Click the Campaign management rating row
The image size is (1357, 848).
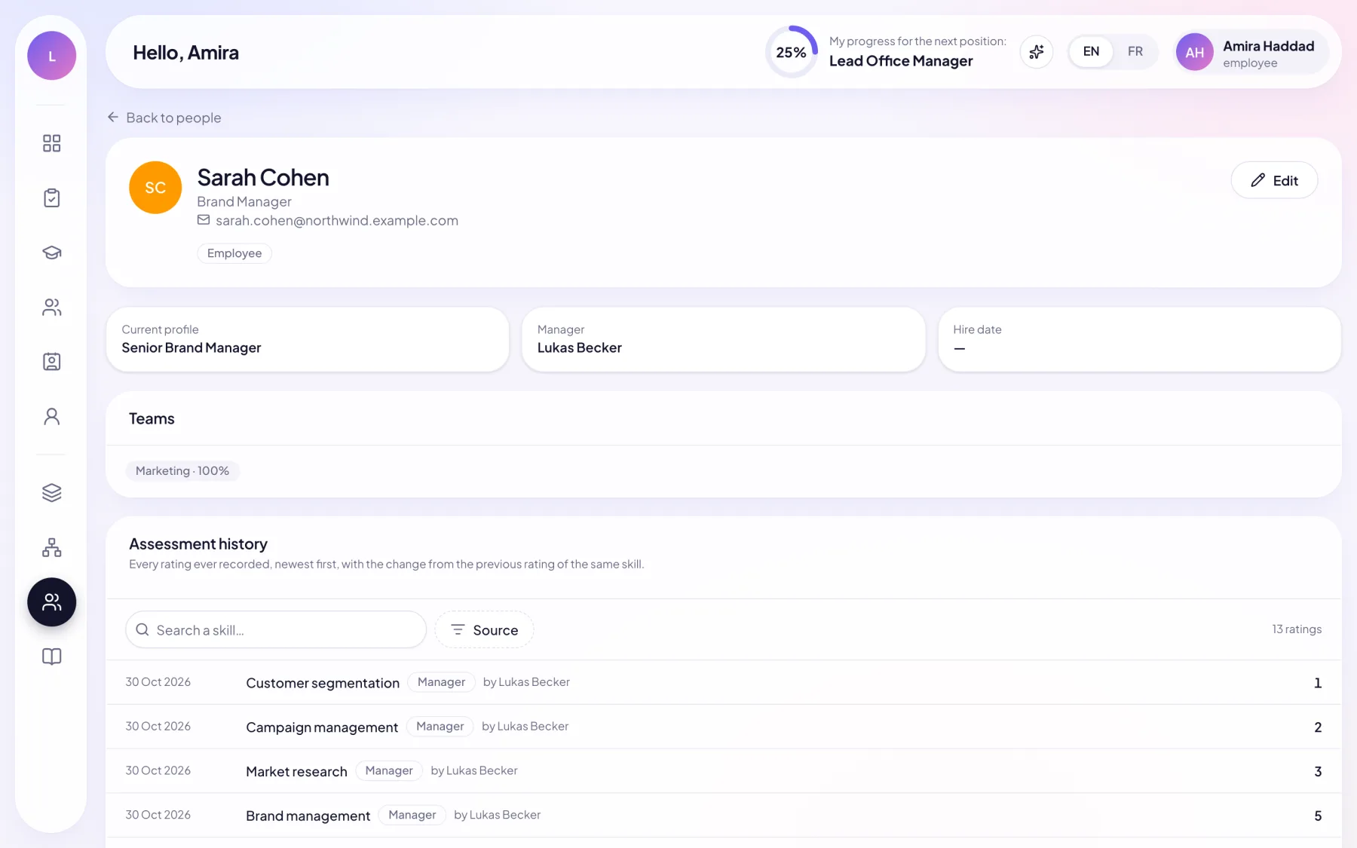click(x=724, y=727)
